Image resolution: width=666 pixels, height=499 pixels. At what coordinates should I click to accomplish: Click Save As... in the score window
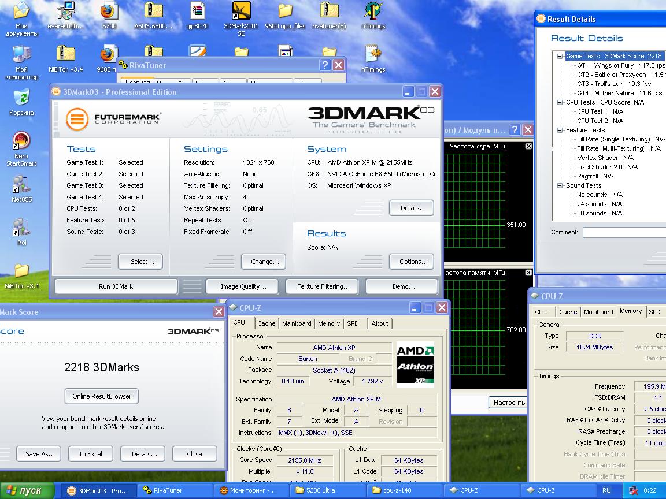[40, 454]
